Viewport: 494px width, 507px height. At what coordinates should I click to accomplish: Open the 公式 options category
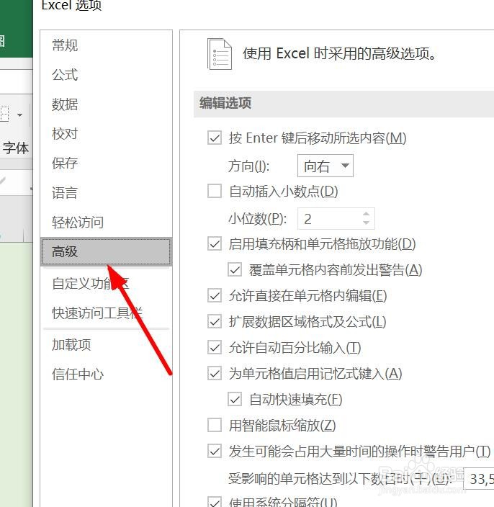pos(65,75)
